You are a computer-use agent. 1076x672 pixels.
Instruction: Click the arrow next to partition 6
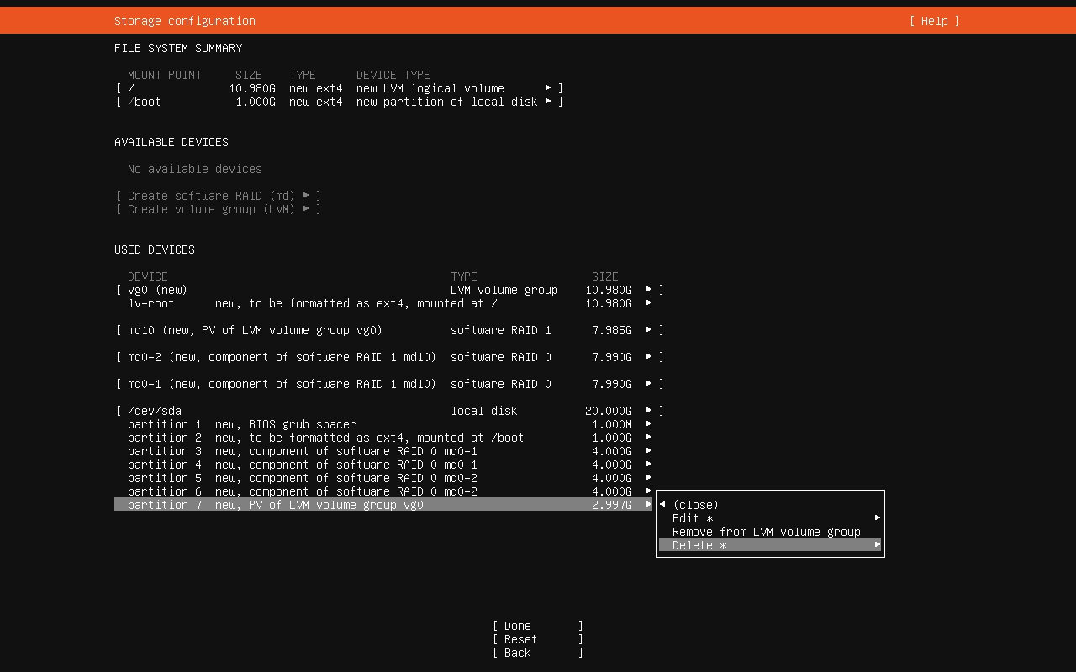tap(649, 491)
